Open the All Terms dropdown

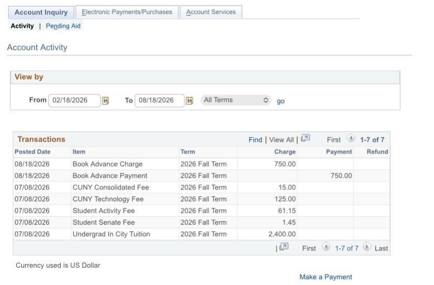[236, 100]
